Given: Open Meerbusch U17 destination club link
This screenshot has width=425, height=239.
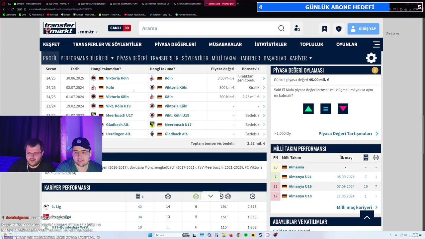Looking at the screenshot, I should coord(178,125).
